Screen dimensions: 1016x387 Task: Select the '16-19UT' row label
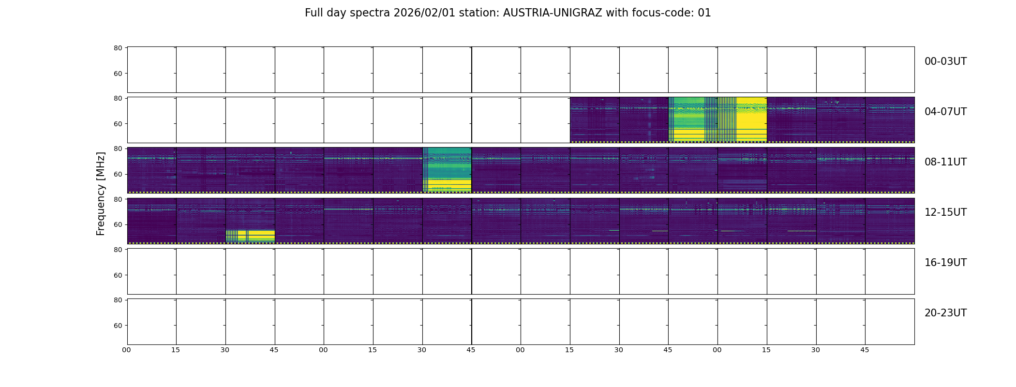(945, 263)
